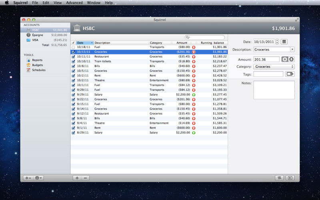Open the Advanced menu in the menu bar
Viewport: 320px width, 200px height.
click(74, 3)
